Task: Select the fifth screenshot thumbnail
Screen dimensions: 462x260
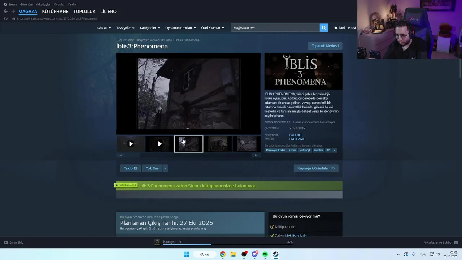Action: click(247, 144)
